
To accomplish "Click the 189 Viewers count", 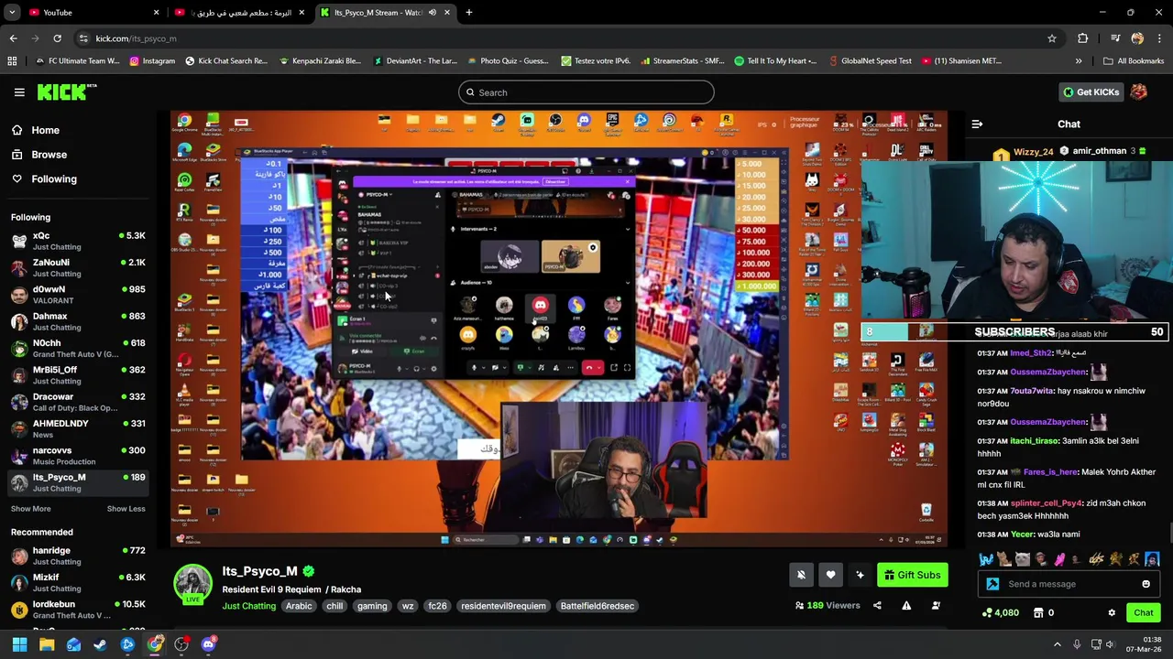I will 828,606.
